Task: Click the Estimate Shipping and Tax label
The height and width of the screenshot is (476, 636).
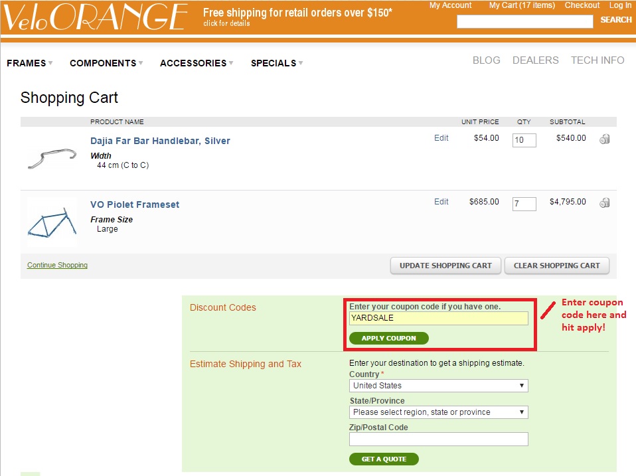Action: click(246, 364)
